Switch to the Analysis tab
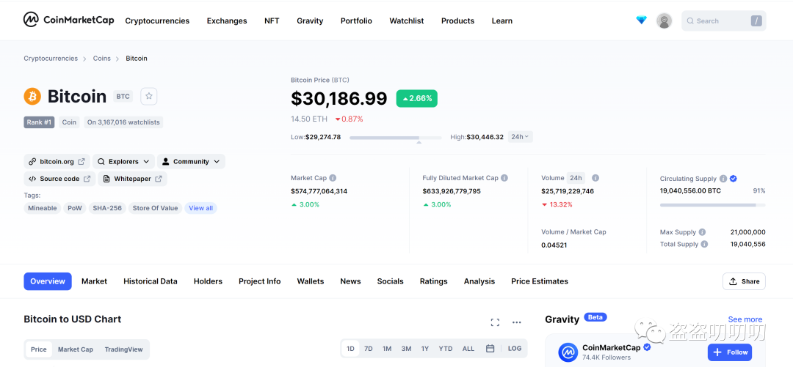The width and height of the screenshot is (793, 367). (x=479, y=281)
